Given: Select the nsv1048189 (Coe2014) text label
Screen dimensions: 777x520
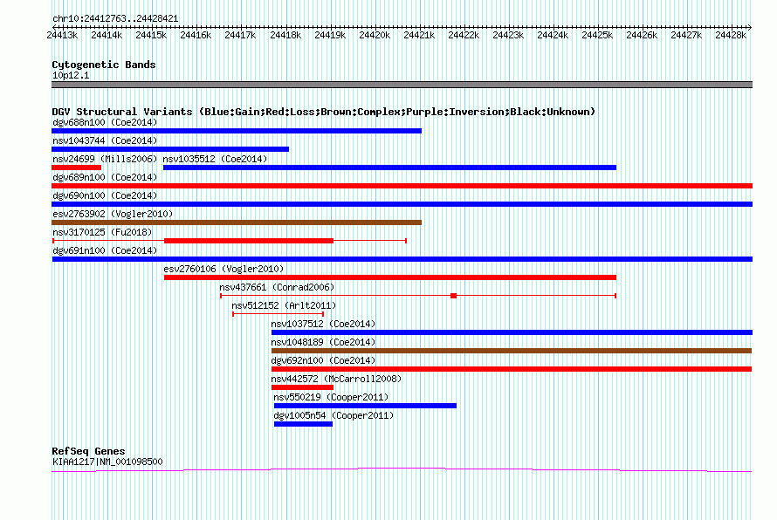Looking at the screenshot, I should [323, 342].
